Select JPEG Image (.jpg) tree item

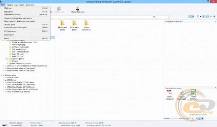click(19, 45)
